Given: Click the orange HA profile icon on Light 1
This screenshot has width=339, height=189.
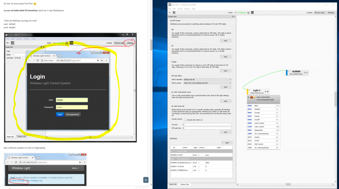Looking at the screenshot, I should point(252,97).
